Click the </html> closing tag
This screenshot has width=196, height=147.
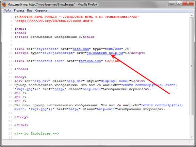(21, 125)
